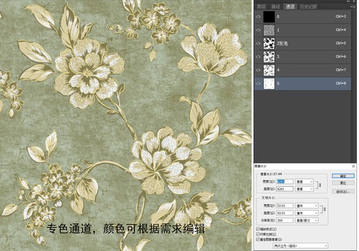Select the channel named 2发泡
Screen dimensions: 359x251
[x=303, y=43]
